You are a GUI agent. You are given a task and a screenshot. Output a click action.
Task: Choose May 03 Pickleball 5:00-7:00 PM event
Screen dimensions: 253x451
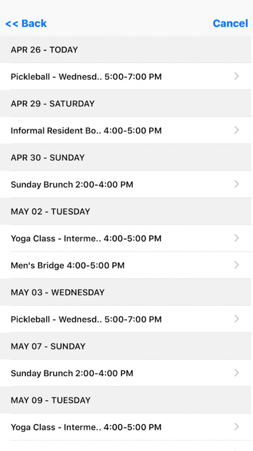pyautogui.click(x=125, y=319)
